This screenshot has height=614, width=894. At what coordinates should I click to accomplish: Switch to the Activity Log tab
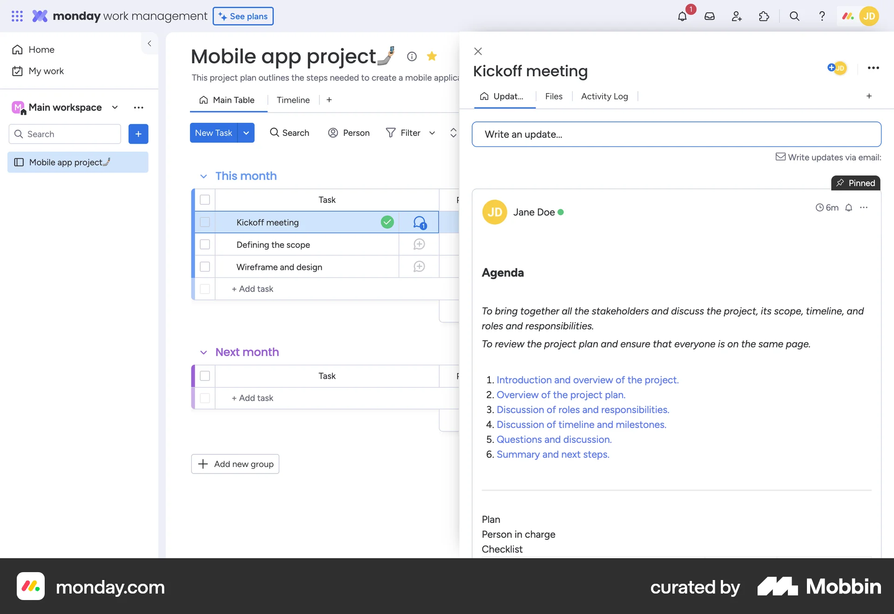click(604, 96)
